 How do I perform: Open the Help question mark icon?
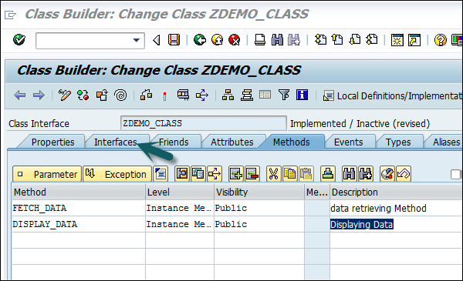click(440, 40)
